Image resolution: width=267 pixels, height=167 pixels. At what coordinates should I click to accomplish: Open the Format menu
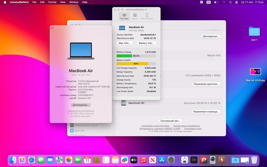pyautogui.click(x=52, y=2)
